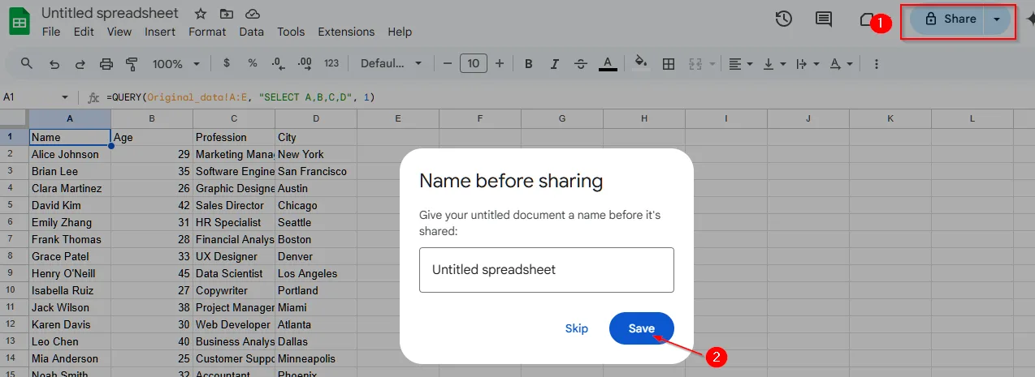Click the Untitled spreadsheet title
This screenshot has height=377, width=1035.
click(x=110, y=14)
